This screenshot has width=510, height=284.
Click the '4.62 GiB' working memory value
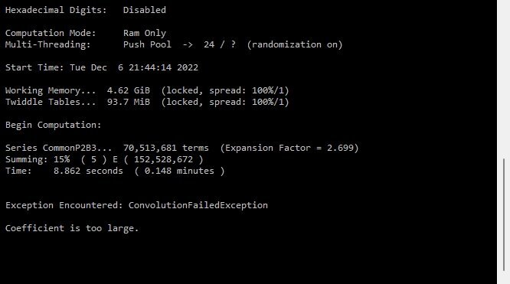click(129, 90)
